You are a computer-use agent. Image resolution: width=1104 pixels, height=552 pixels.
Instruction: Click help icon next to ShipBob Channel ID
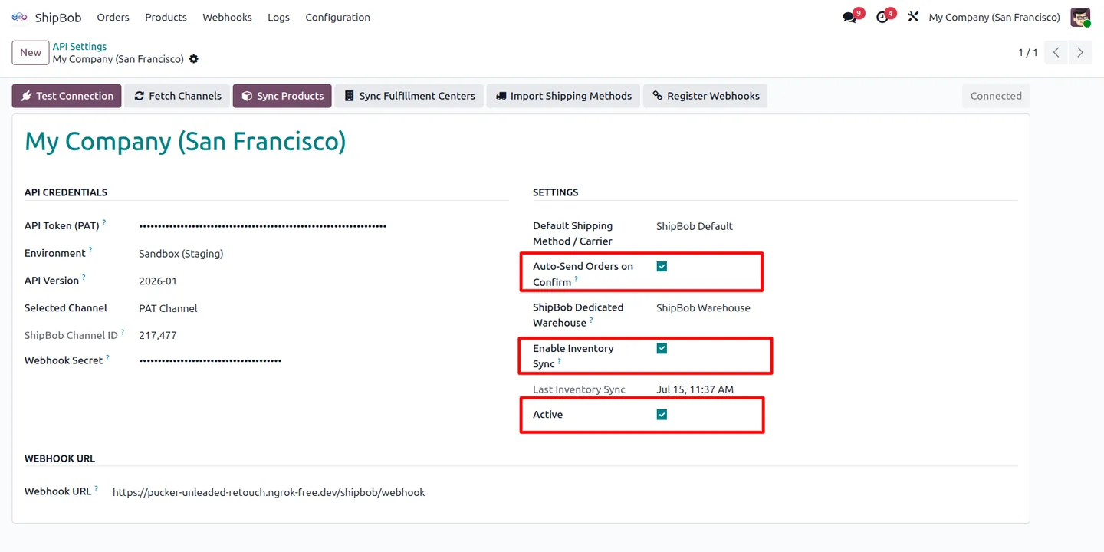(123, 332)
